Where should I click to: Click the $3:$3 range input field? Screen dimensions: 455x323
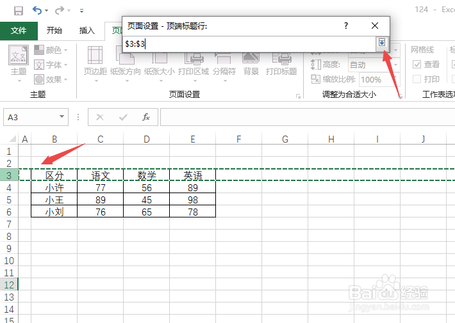pyautogui.click(x=249, y=43)
